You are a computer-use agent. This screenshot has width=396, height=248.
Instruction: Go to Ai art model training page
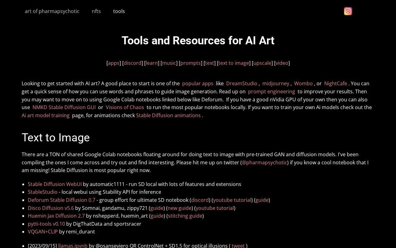pos(45,115)
